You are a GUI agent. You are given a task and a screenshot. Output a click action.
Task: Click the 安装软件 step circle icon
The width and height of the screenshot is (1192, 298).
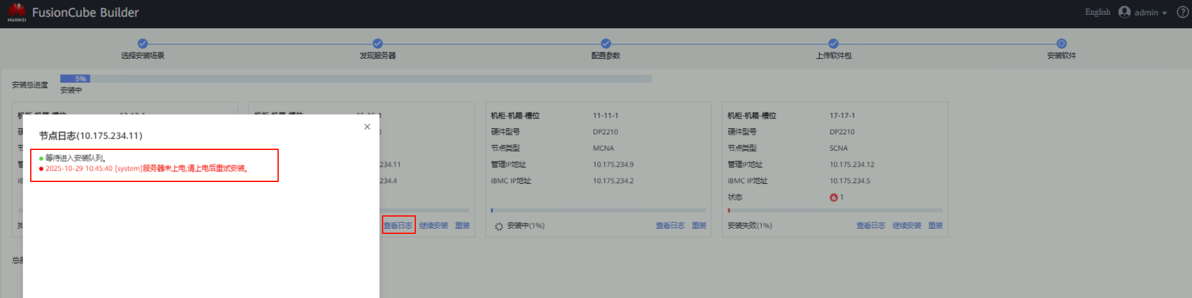1061,44
